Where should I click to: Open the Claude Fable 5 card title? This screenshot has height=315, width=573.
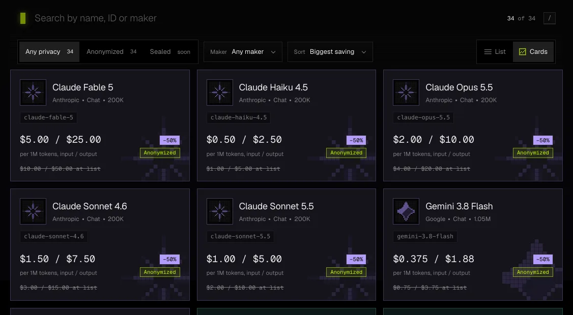pyautogui.click(x=82, y=87)
